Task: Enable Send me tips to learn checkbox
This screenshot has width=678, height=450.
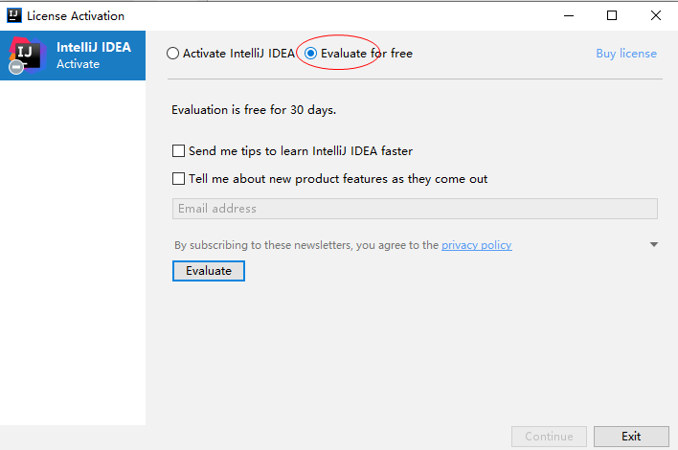Action: (x=178, y=151)
